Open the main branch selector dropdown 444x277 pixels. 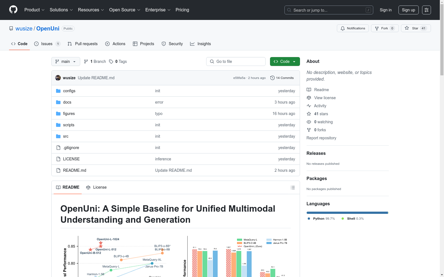click(x=66, y=61)
